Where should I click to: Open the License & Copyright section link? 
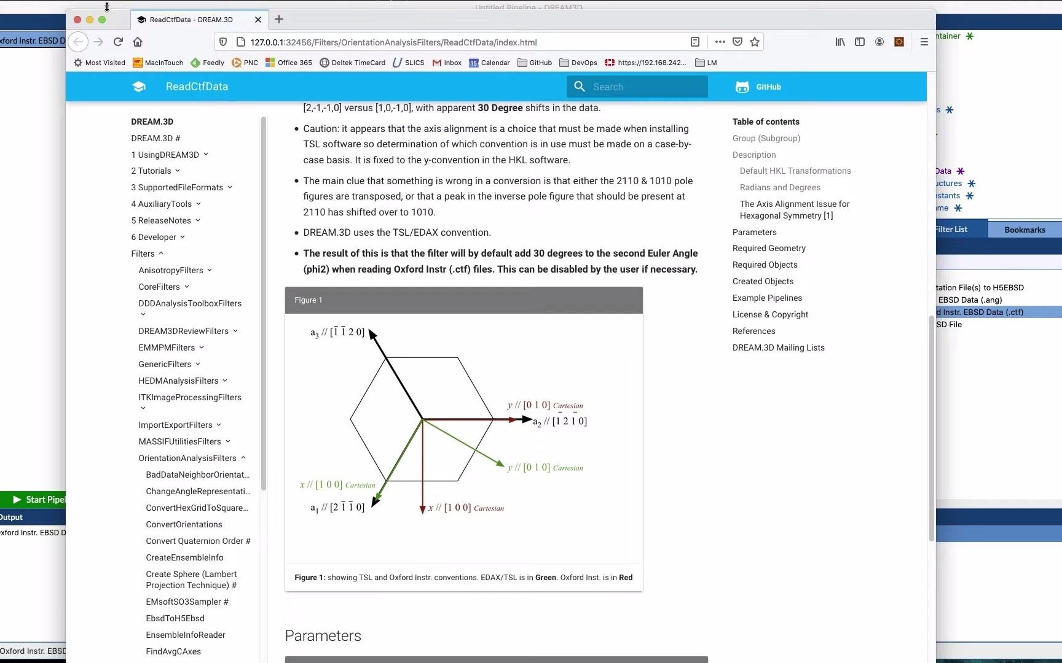[x=770, y=314]
